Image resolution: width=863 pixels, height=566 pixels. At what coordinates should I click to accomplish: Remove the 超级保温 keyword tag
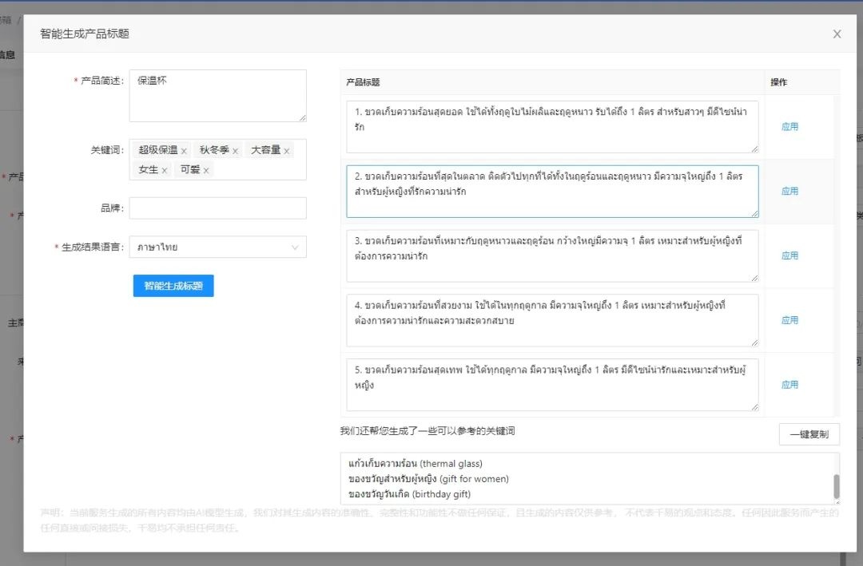(184, 151)
